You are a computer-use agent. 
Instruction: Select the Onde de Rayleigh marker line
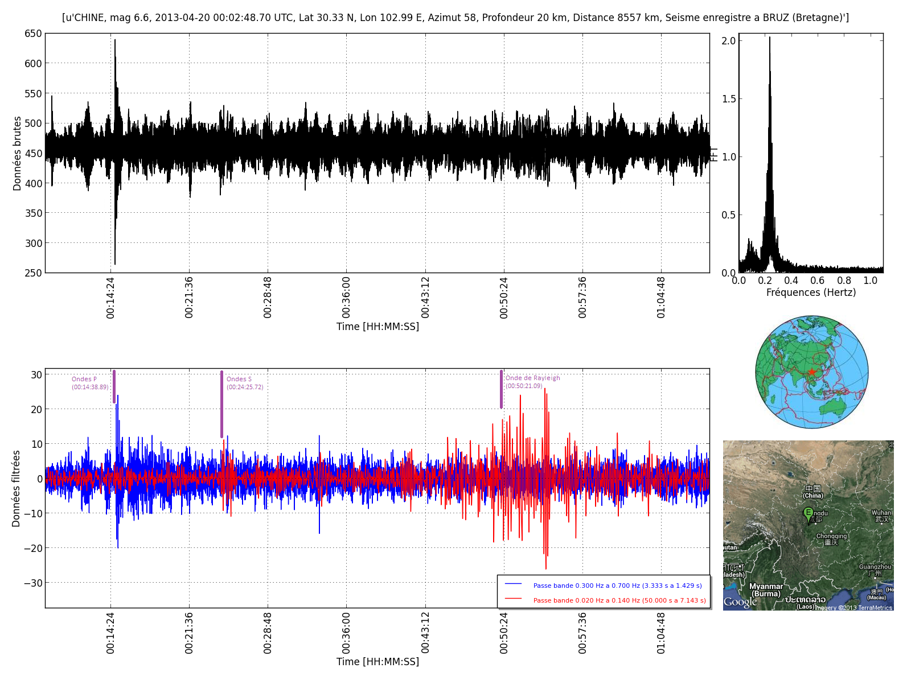(501, 389)
